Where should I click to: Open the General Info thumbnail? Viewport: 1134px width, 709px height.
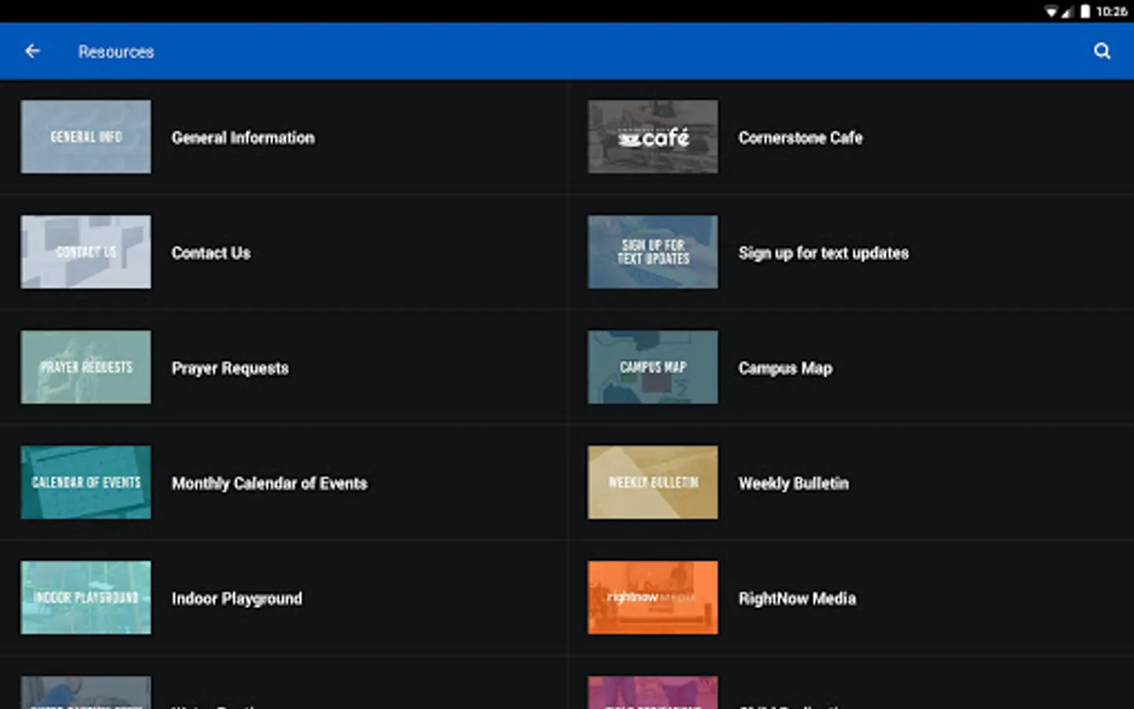coord(86,136)
